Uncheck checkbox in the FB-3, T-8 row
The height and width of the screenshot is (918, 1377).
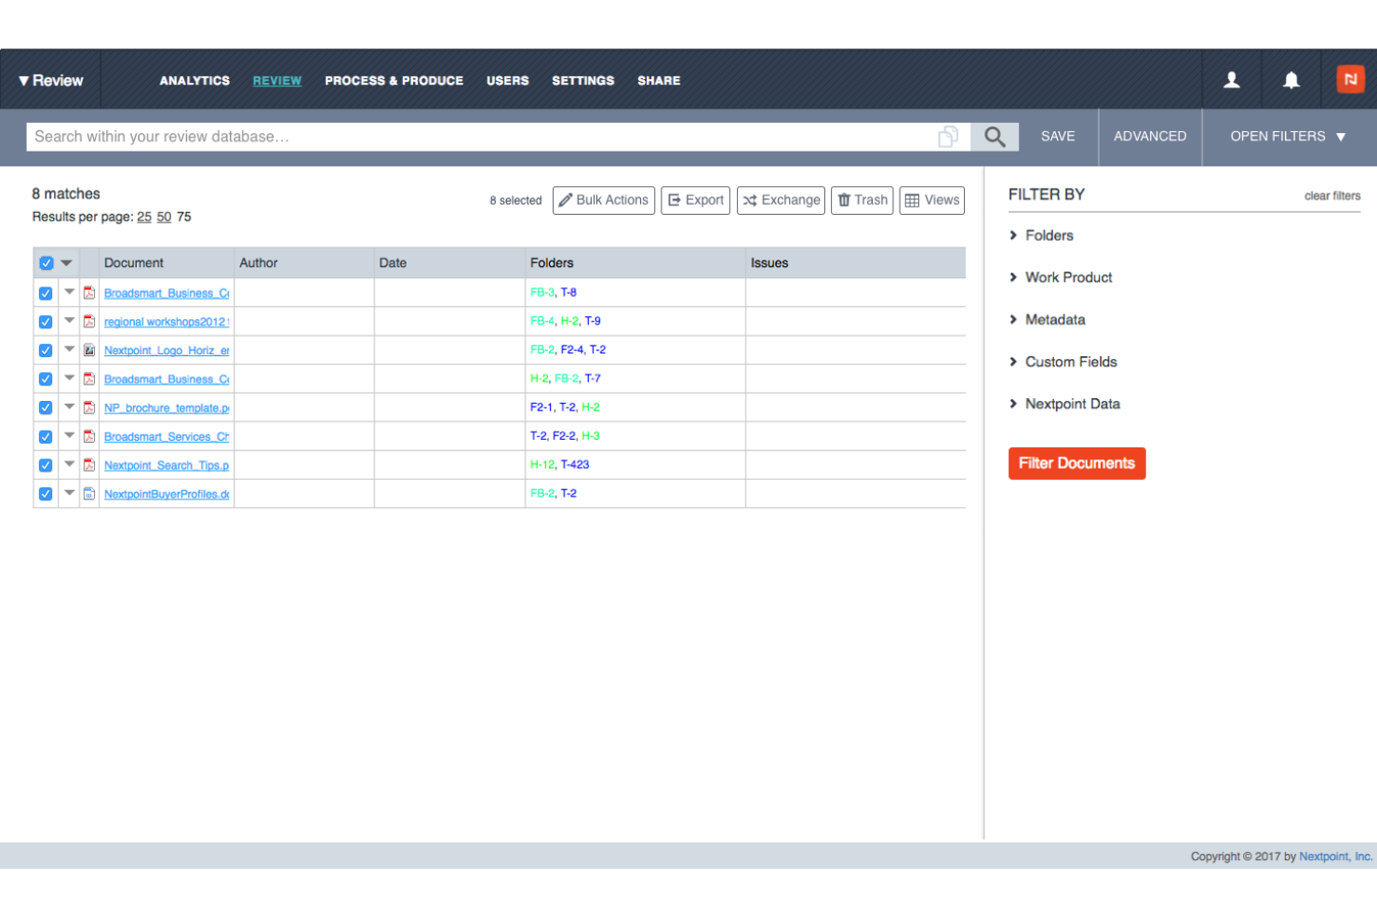46,293
